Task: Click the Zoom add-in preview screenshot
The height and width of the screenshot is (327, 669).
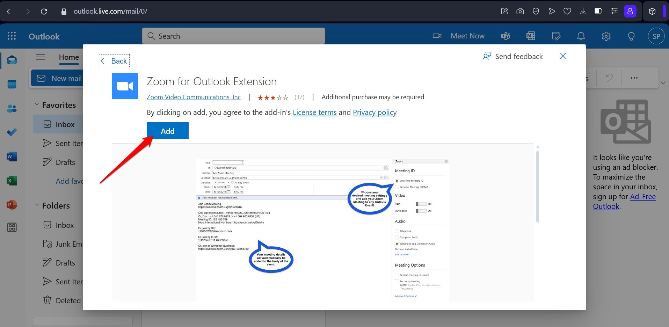Action: pos(323,230)
